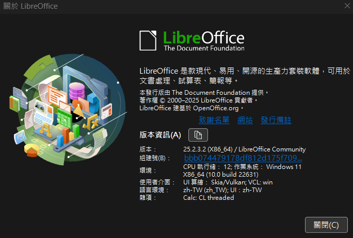The width and height of the screenshot is (353, 238).
Task: Click the version text 25.2.3.2 (X86_64)
Action: [x=208, y=149]
